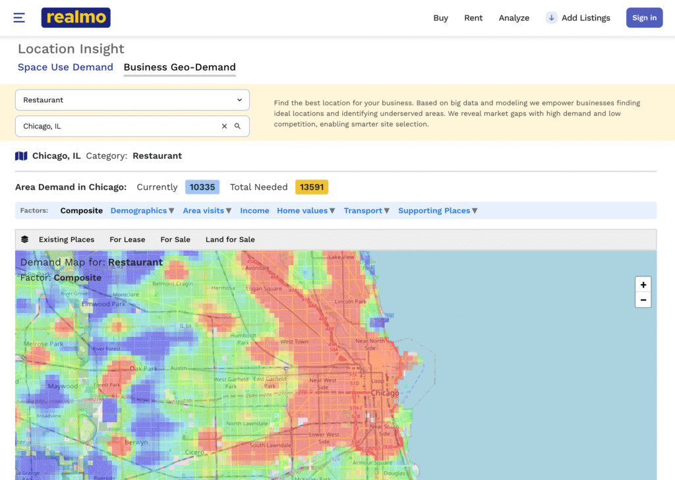Click the realmo logo
The image size is (675, 480).
(76, 18)
